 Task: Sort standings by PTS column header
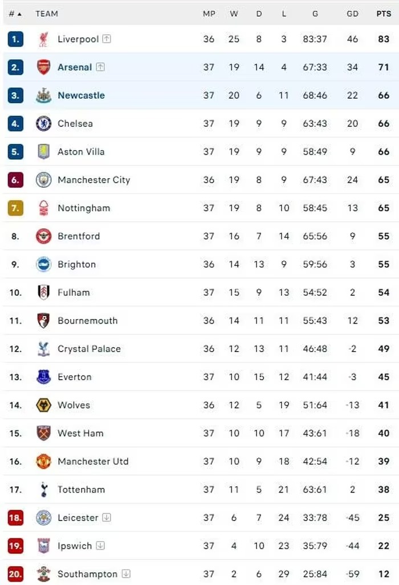pos(384,14)
